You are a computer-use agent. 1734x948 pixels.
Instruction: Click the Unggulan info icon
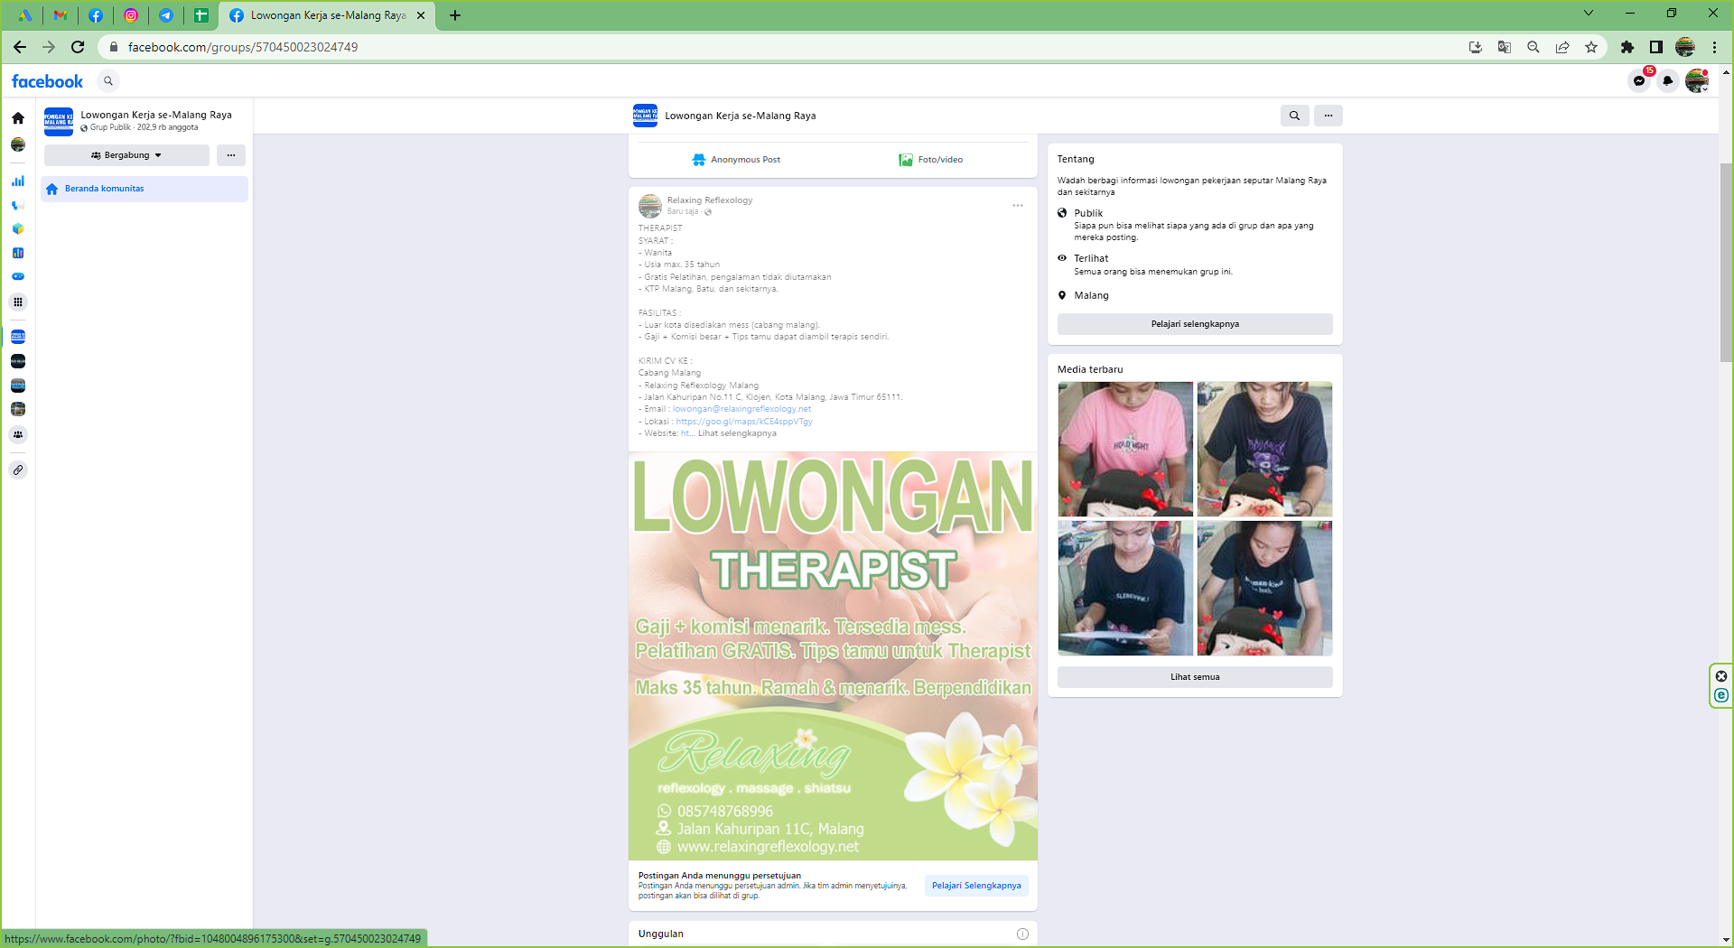pos(1022,934)
